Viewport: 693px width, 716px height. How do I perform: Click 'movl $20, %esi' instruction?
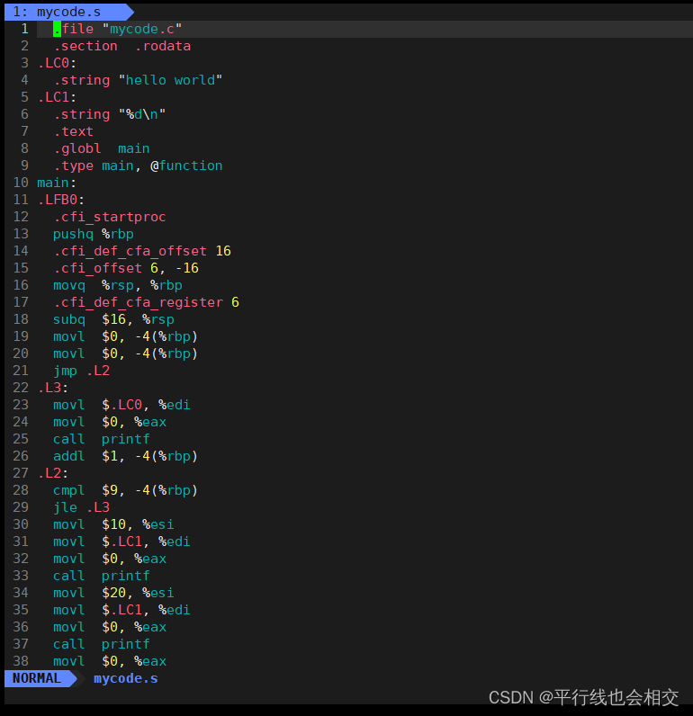[x=113, y=593]
